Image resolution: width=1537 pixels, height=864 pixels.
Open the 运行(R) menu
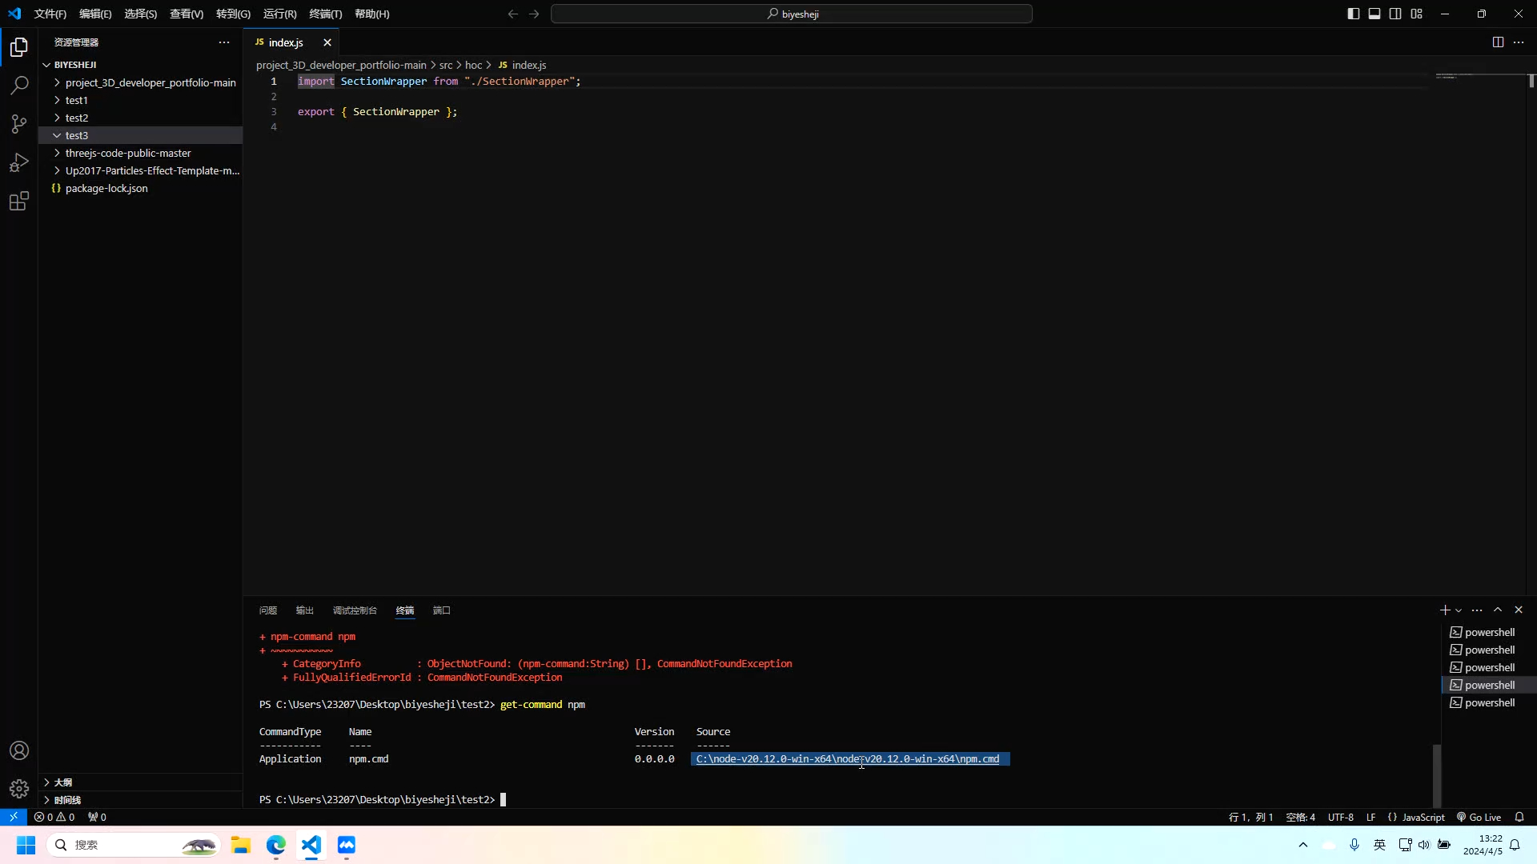279,14
